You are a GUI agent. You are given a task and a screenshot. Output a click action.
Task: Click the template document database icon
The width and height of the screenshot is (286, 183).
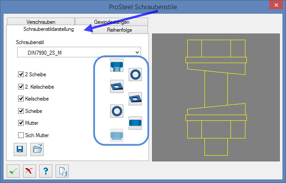click(x=62, y=171)
